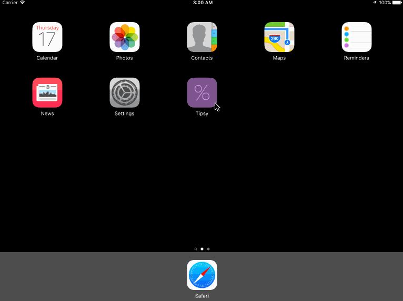Open the Maps app
Viewport: 403px width, 301px height.
tap(279, 37)
